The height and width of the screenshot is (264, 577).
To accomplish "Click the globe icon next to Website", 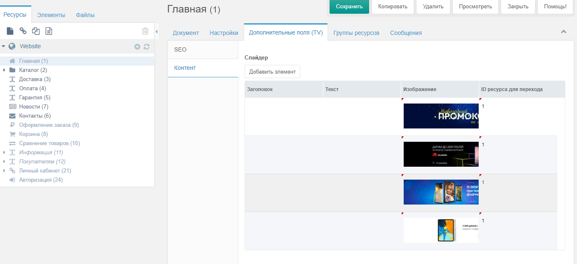I will 12,46.
